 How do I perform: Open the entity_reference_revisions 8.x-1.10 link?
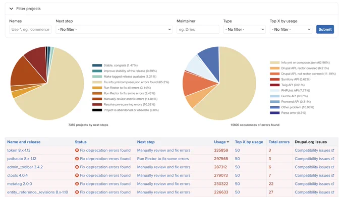[38, 192]
